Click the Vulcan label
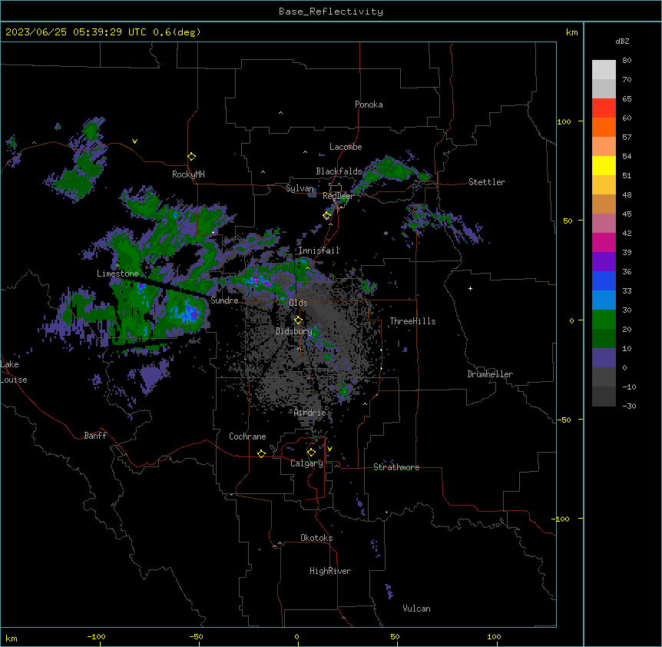This screenshot has height=647, width=662. [x=417, y=609]
